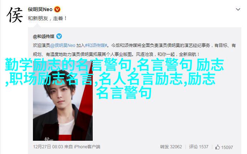Click the 来自 iPhone客户端 source link
This screenshot has height=154, width=247.
click(82, 147)
